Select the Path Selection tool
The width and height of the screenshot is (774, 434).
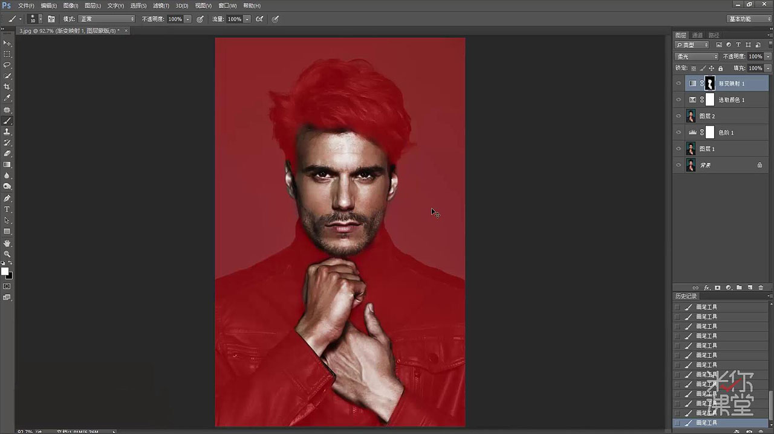(x=7, y=220)
